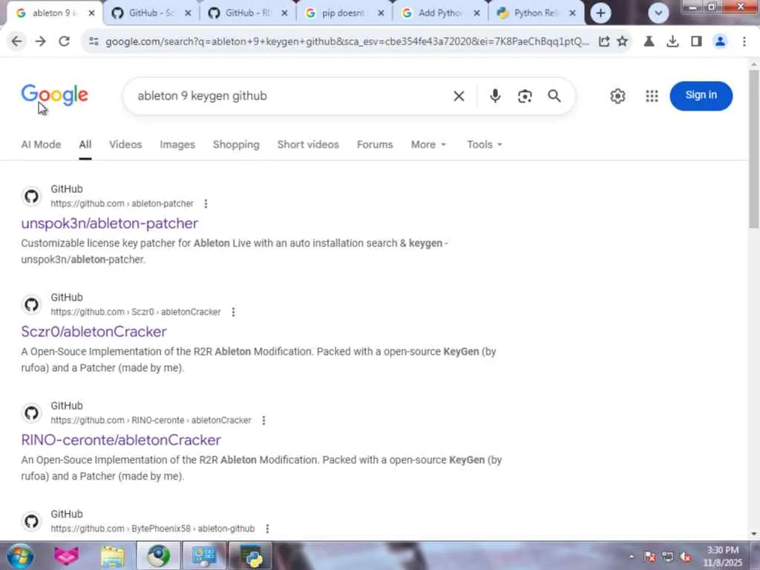
Task: Open the Python taskbar window
Action: click(x=250, y=556)
